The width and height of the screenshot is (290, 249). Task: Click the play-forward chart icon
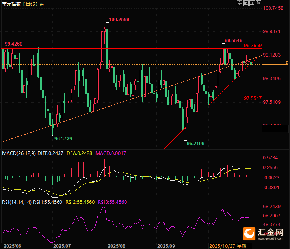pos(253,3)
